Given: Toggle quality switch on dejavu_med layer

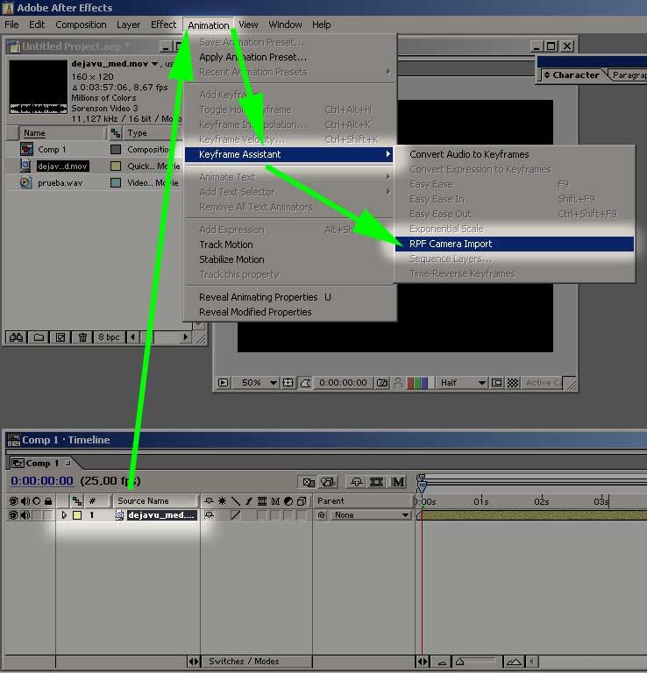Looking at the screenshot, I should pyautogui.click(x=235, y=515).
